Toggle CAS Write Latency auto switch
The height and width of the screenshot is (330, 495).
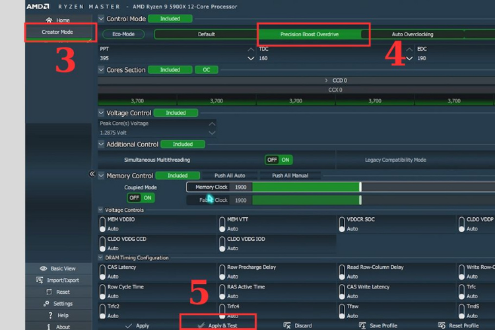click(x=342, y=292)
